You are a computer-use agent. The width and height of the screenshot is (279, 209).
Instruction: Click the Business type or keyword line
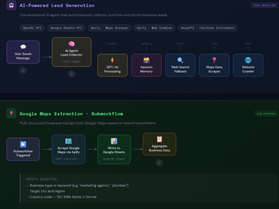pyautogui.click(x=79, y=186)
